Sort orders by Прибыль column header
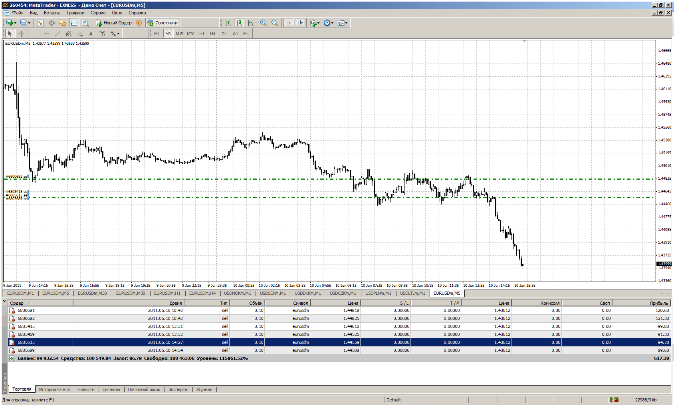 pos(641,303)
